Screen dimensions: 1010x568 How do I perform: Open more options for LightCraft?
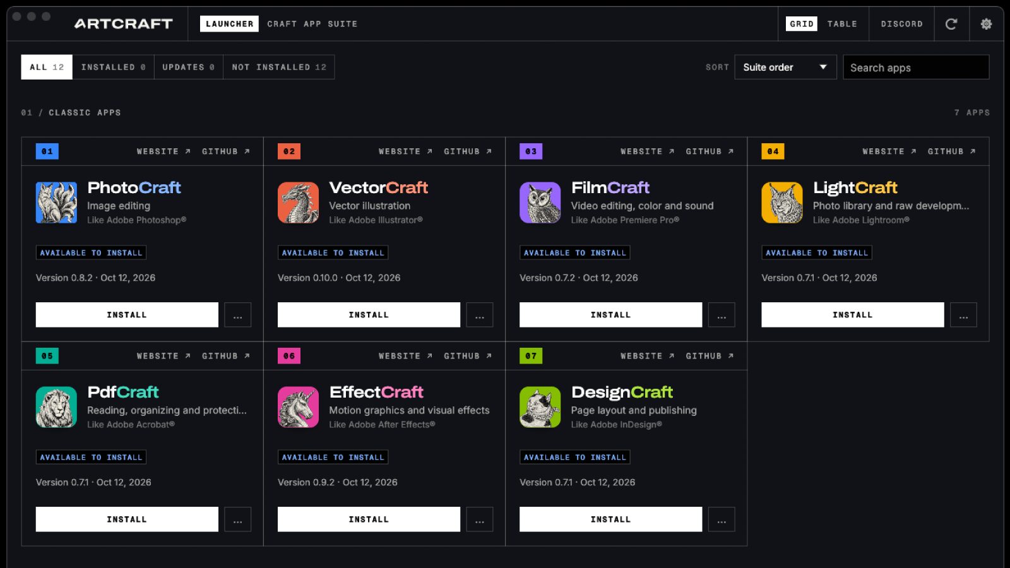click(x=963, y=315)
